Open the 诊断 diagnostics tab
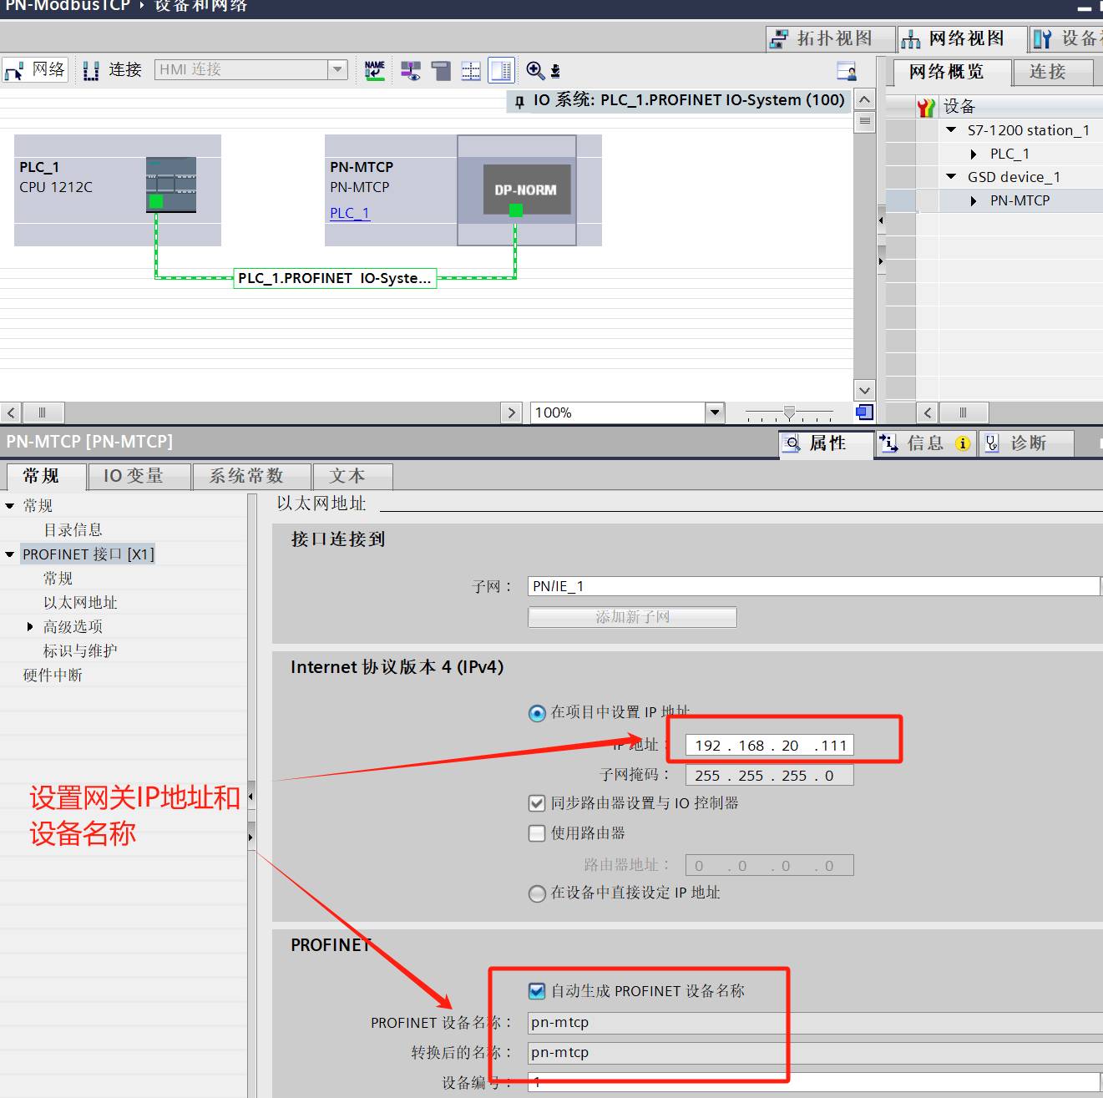 (1027, 443)
